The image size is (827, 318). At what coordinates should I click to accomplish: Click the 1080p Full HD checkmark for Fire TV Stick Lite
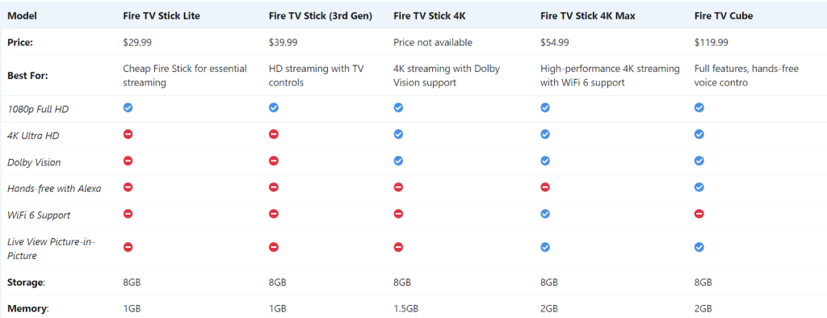(x=128, y=107)
